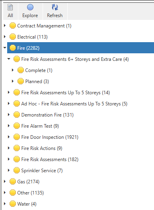Viewport: 154px width, 210px height.
Task: Select Fire Risk Actions (9) item
Action: tap(42, 148)
